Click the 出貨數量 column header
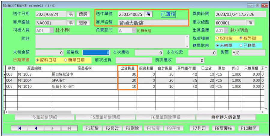This screenshot has height=136, width=270. pos(127,68)
